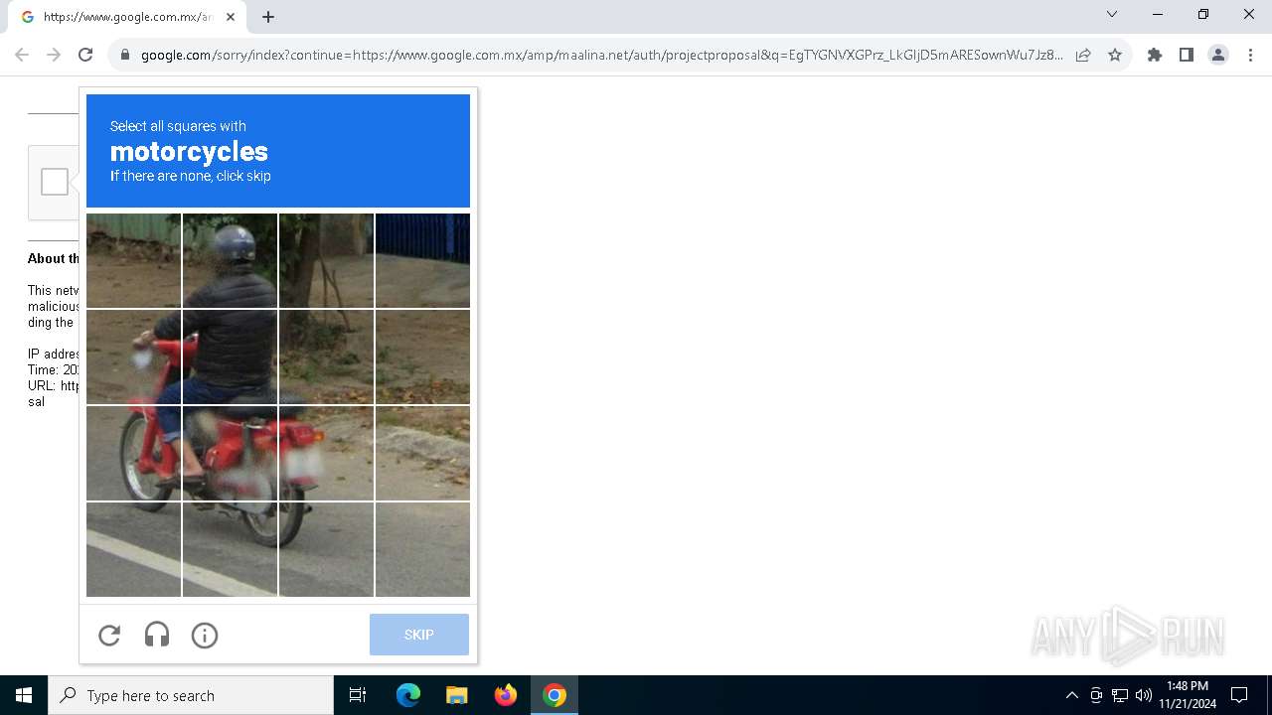1272x715 pixels.
Task: Select tile with motorcycle front wheel
Action: [134, 453]
